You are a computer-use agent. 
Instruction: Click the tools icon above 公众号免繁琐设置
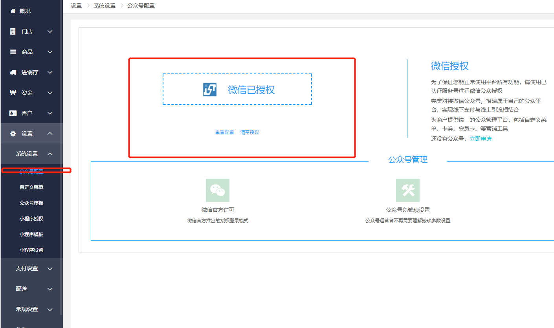point(408,190)
